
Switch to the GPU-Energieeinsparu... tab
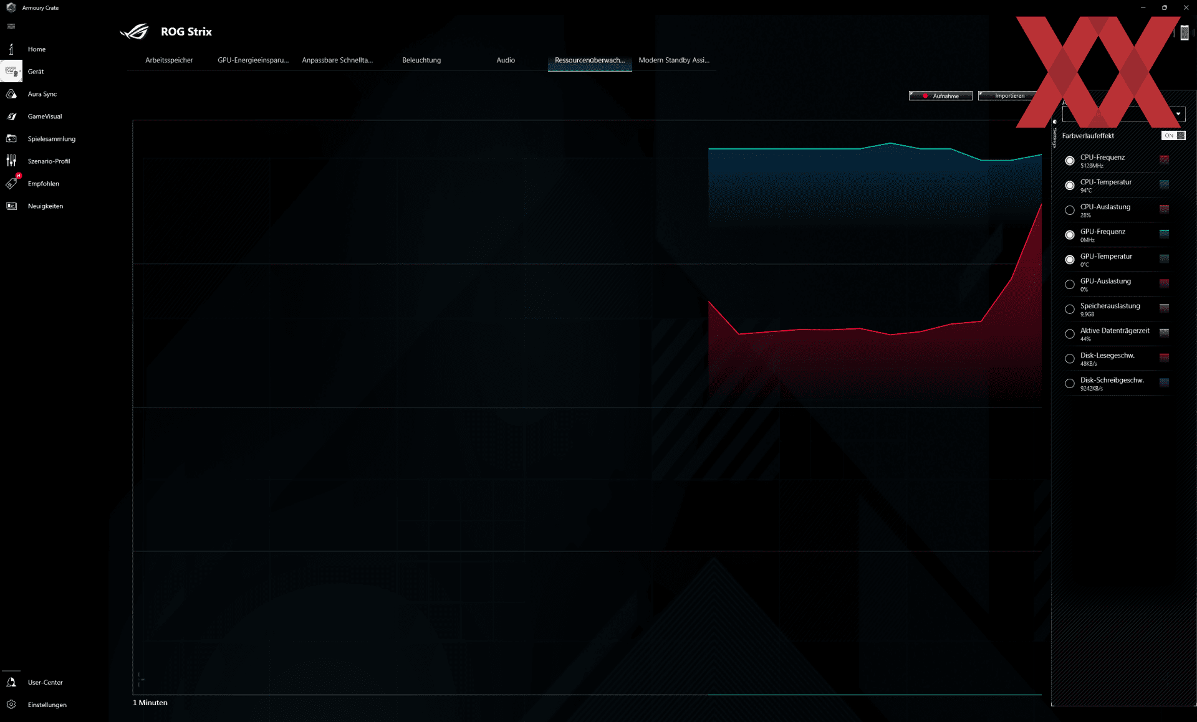[x=253, y=60]
